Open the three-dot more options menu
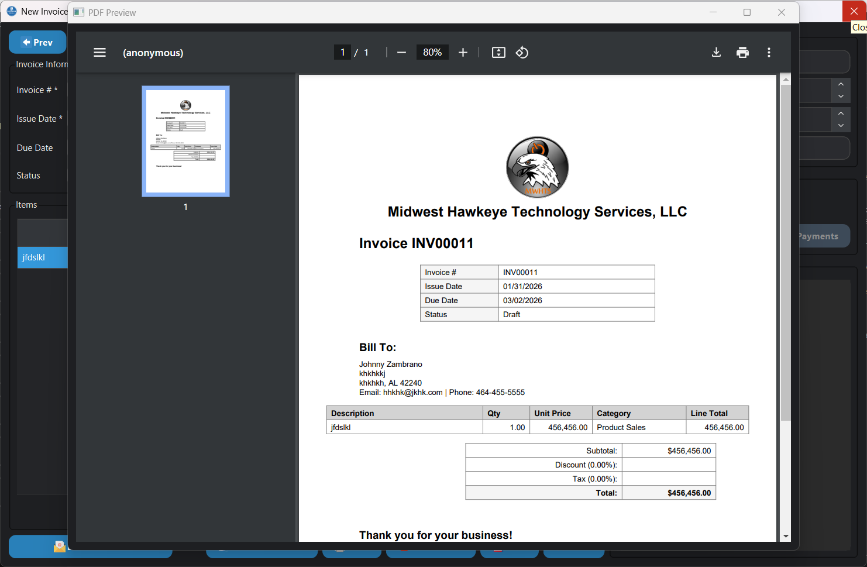 coord(769,52)
